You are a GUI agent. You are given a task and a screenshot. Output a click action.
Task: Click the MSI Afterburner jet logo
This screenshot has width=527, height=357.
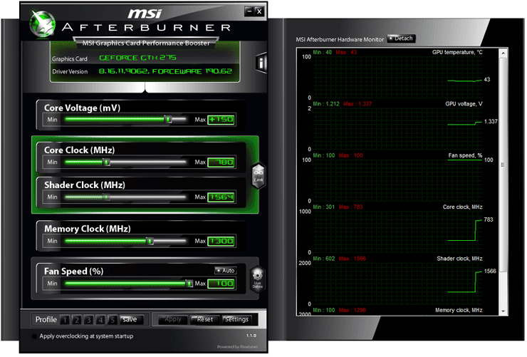pyautogui.click(x=43, y=25)
